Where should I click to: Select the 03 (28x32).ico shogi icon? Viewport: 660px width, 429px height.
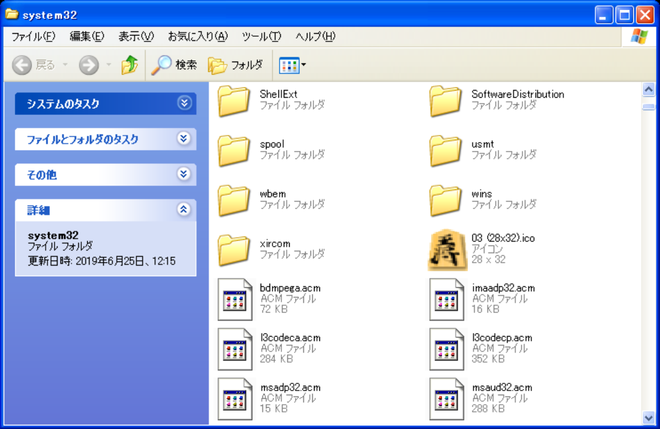[x=447, y=250]
